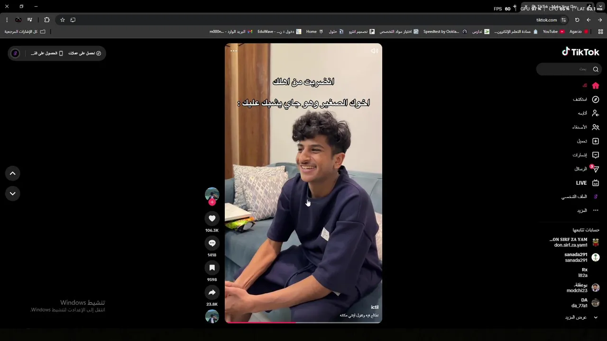
Task: Open the Friends sidebar icon
Action: pos(596,127)
